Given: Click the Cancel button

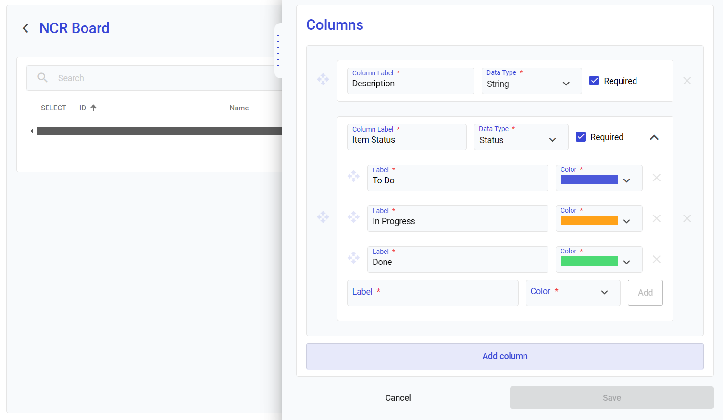Looking at the screenshot, I should [x=398, y=398].
